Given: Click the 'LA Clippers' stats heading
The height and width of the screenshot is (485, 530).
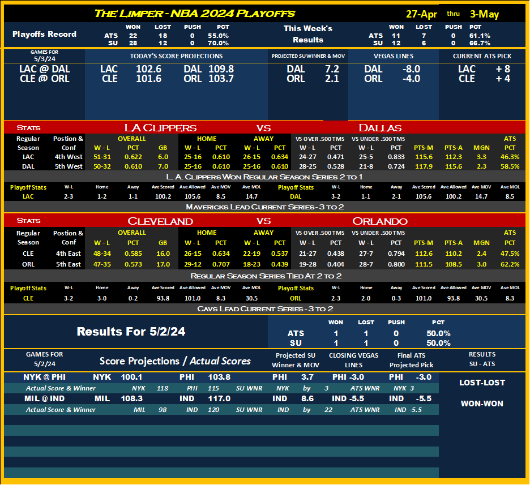Looking at the screenshot, I should 160,128.
